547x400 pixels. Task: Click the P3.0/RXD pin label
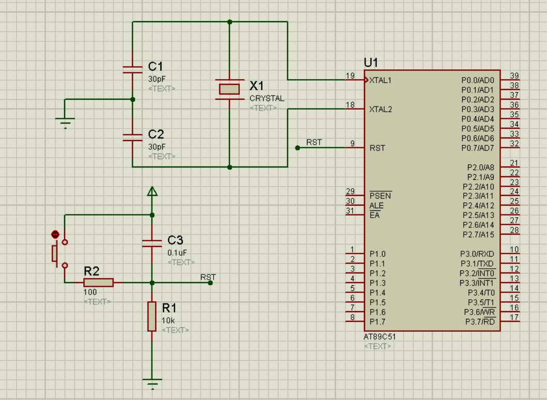pyautogui.click(x=477, y=254)
